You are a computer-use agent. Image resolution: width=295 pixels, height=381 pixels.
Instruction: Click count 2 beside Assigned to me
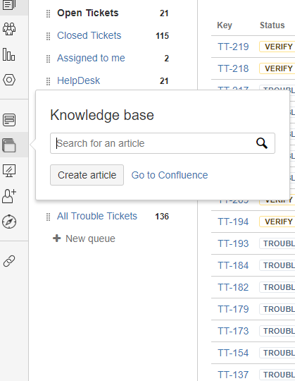(167, 59)
